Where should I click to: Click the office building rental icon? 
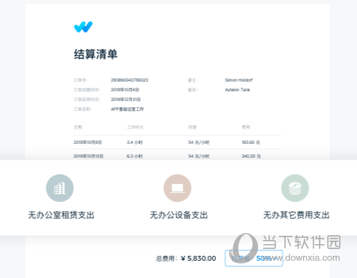[60, 188]
